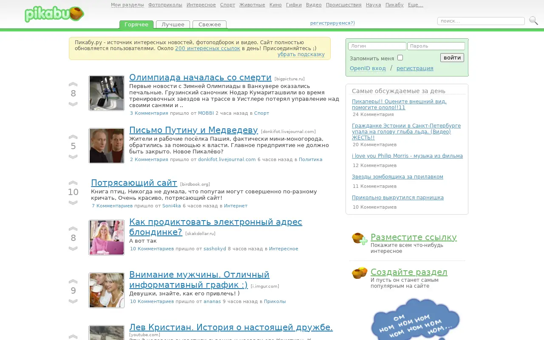This screenshot has width=544, height=340.
Task: Downvote 'Как продиктовать электронный адрес блондинке?'
Action: point(73,249)
